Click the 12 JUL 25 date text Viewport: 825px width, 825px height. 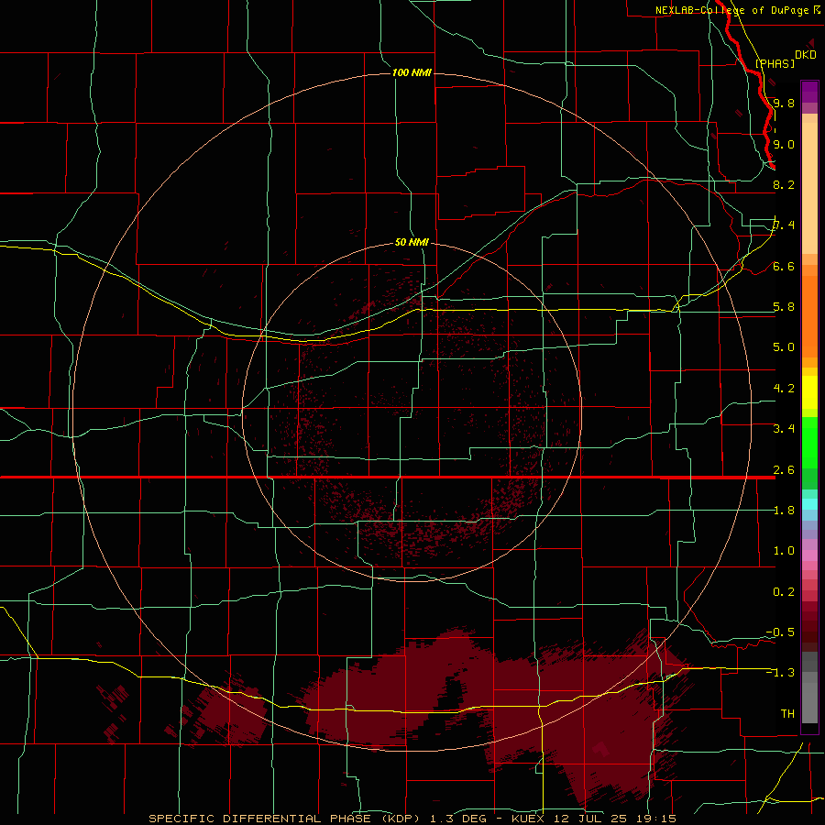(589, 819)
